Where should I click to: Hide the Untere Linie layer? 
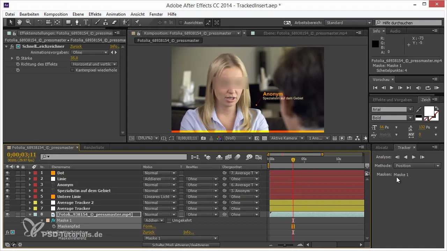pos(7,197)
